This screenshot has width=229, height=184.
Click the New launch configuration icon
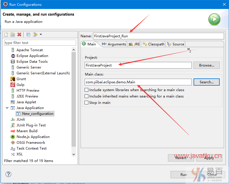click(6, 35)
